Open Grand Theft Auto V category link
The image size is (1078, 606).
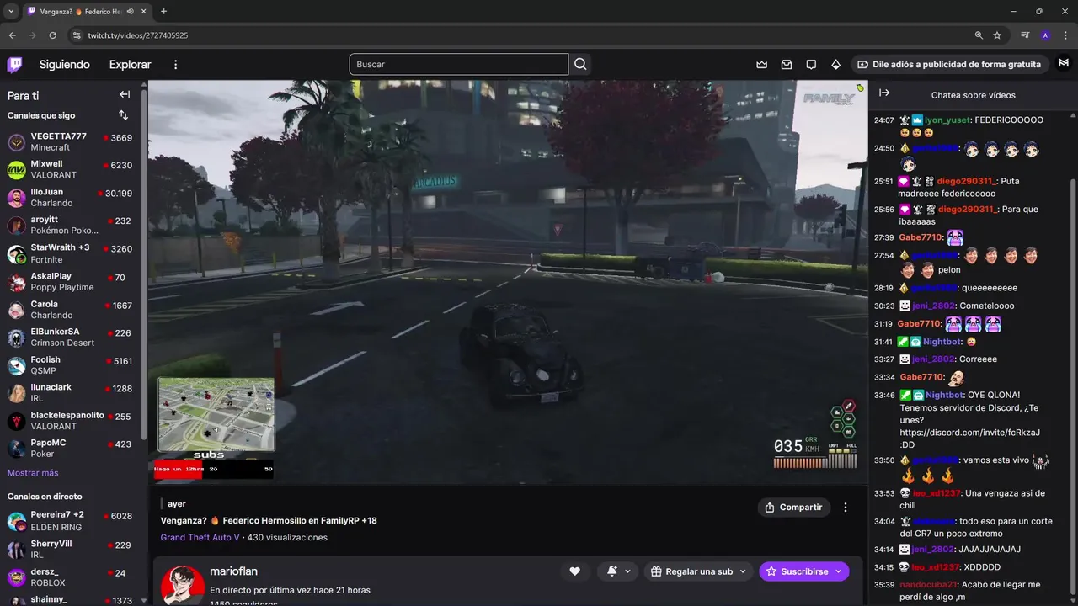click(200, 537)
